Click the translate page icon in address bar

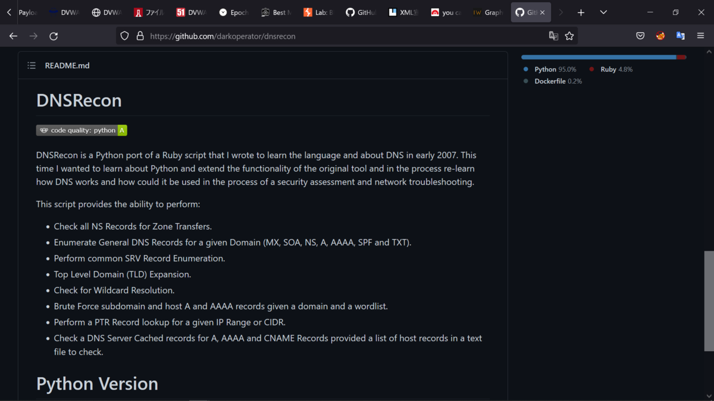pyautogui.click(x=553, y=36)
